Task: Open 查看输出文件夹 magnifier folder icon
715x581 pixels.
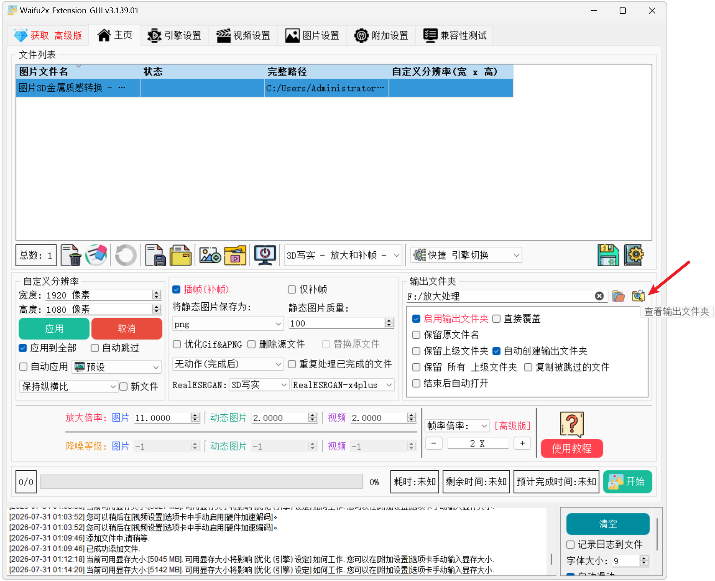Action: (638, 296)
